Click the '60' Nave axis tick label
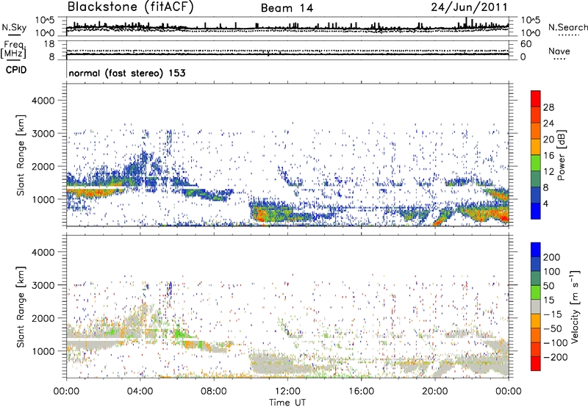Image resolution: width=588 pixels, height=407 pixels. pos(526,44)
